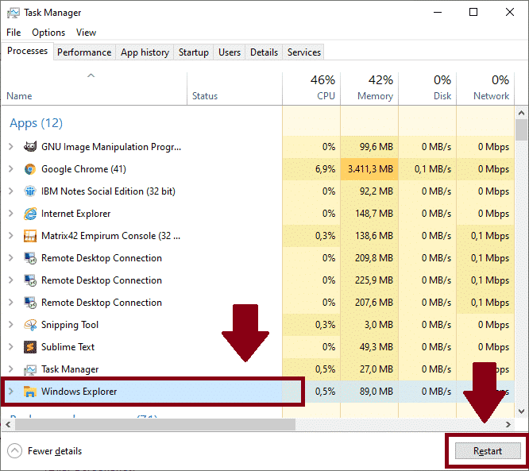Screen dimensions: 529x471
Task: Click the Internet Explorer icon
Action: pyautogui.click(x=30, y=214)
